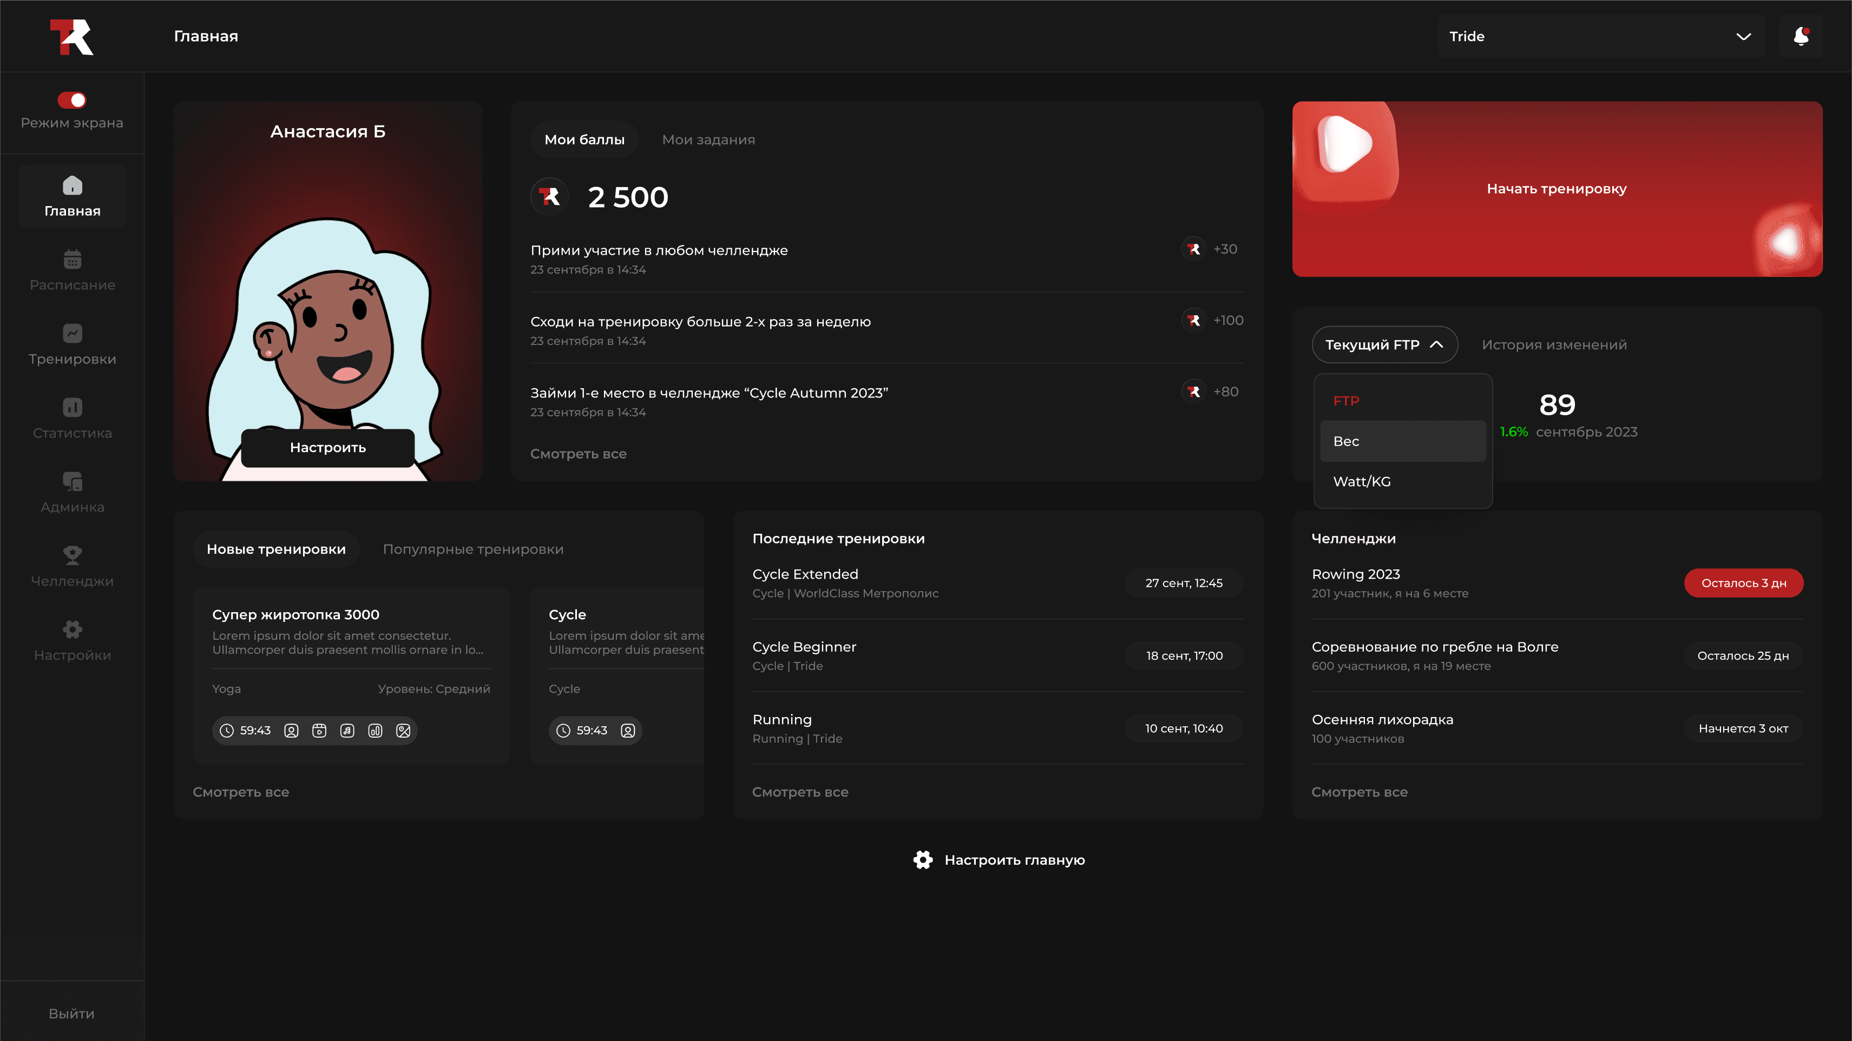
Task: Open Настройки with the sidebar gear icon
Action: pyautogui.click(x=73, y=629)
